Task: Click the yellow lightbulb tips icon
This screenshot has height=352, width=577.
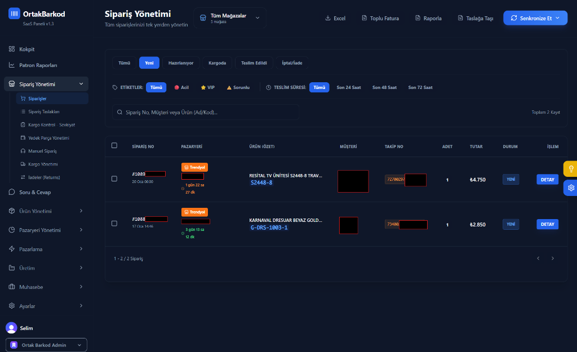Action: tap(571, 169)
